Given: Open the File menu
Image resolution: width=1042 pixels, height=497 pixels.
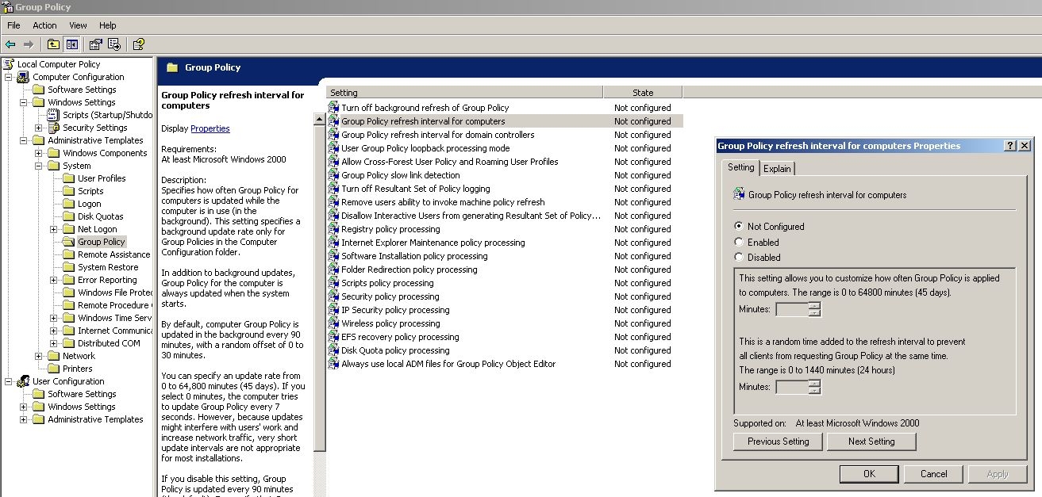Looking at the screenshot, I should pos(13,25).
